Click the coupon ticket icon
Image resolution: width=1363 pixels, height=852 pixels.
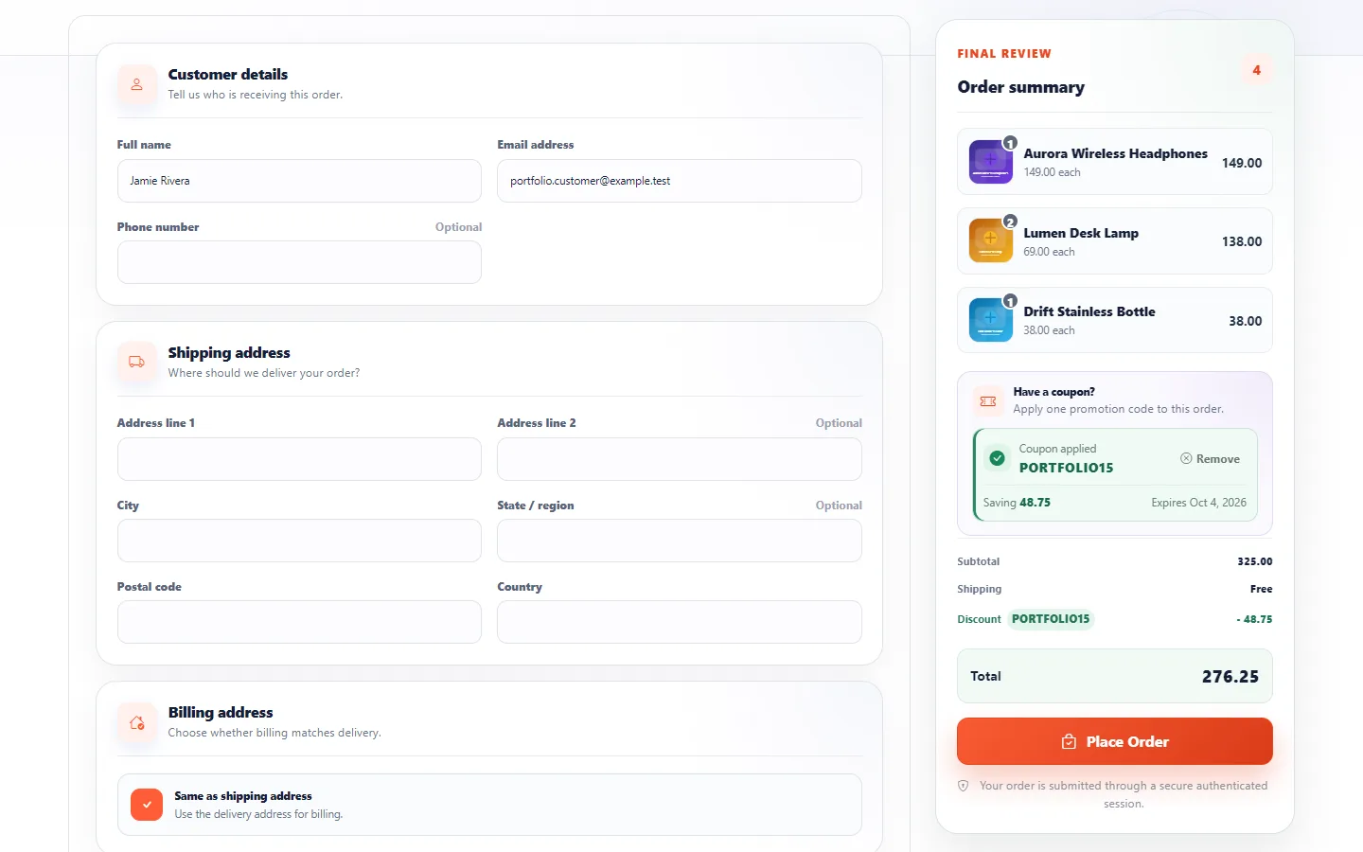pyautogui.click(x=988, y=401)
